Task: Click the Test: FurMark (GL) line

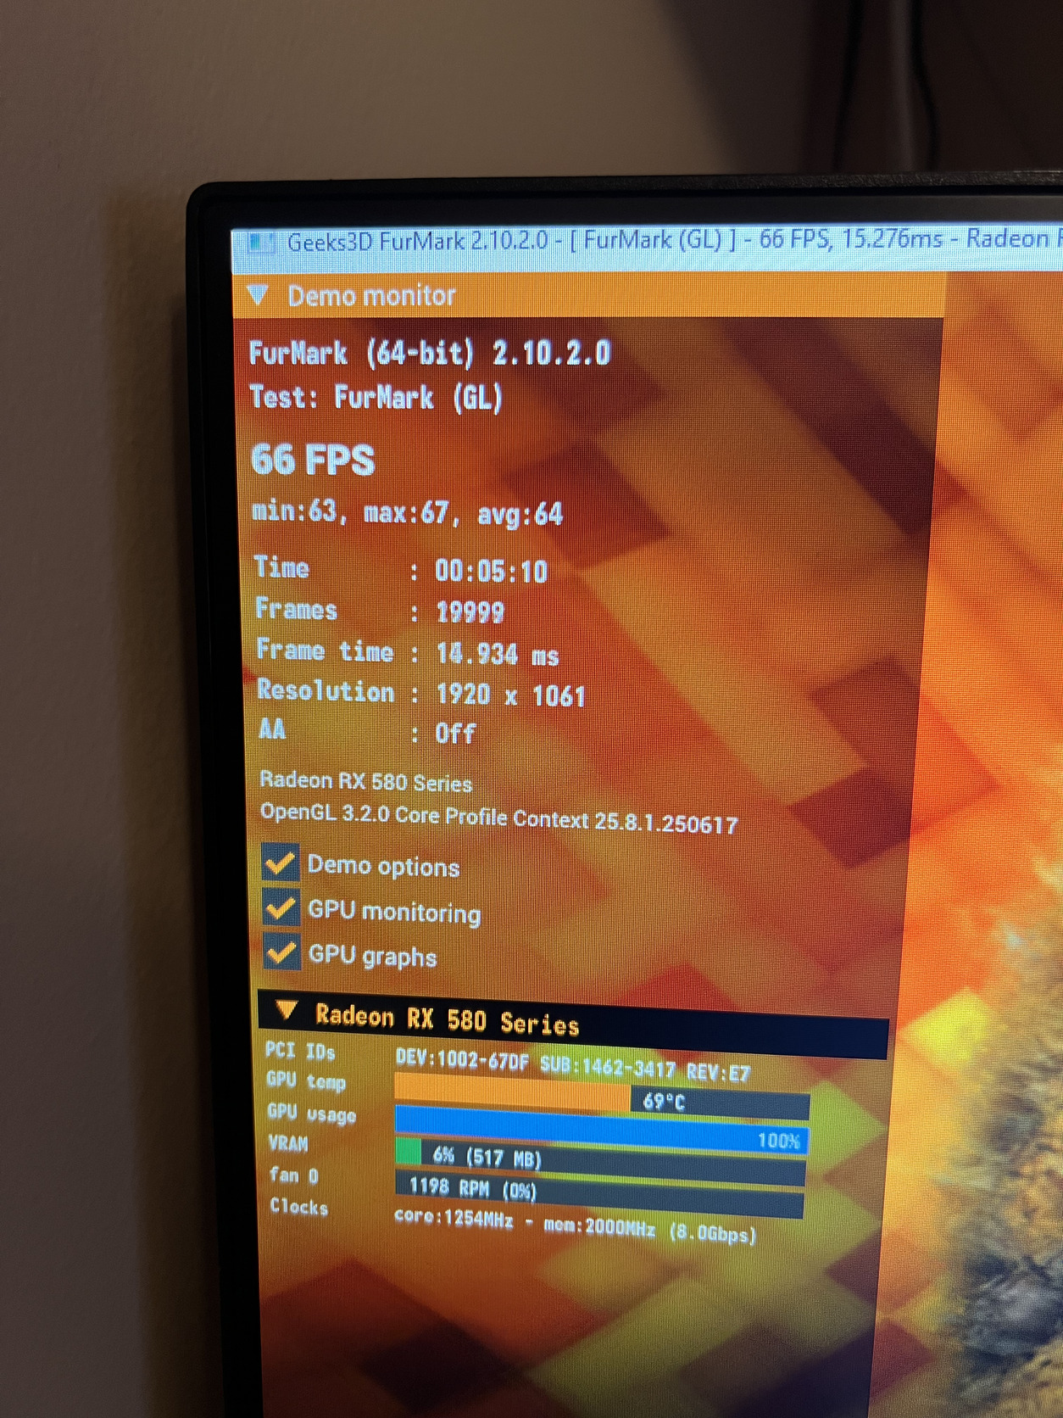Action: (x=376, y=397)
